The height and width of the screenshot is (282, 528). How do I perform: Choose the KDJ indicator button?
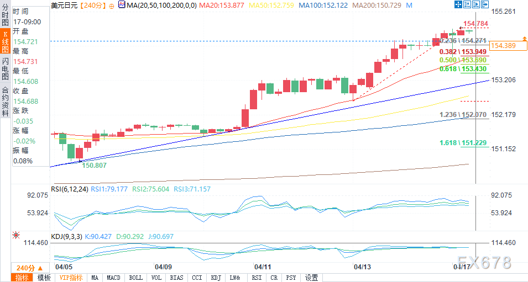(216, 278)
